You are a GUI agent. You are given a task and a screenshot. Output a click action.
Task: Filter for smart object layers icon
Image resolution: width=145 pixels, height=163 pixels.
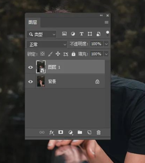98,34
